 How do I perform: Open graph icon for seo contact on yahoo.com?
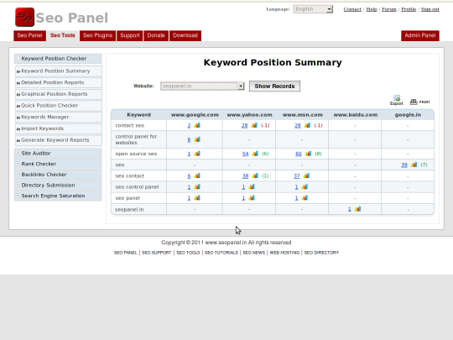click(255, 175)
